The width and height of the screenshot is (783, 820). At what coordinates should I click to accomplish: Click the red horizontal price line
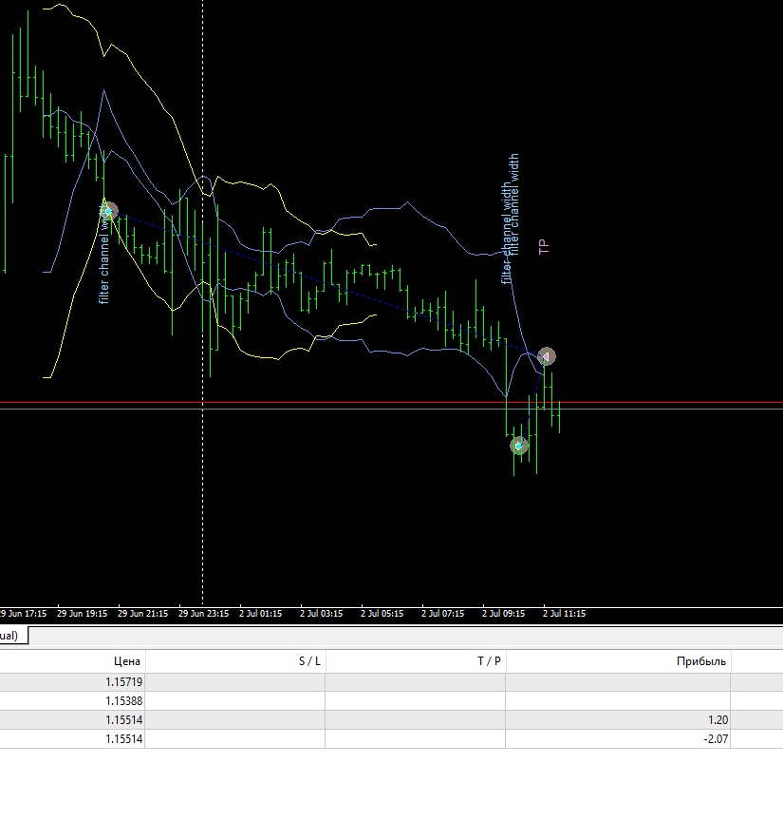(x=391, y=403)
